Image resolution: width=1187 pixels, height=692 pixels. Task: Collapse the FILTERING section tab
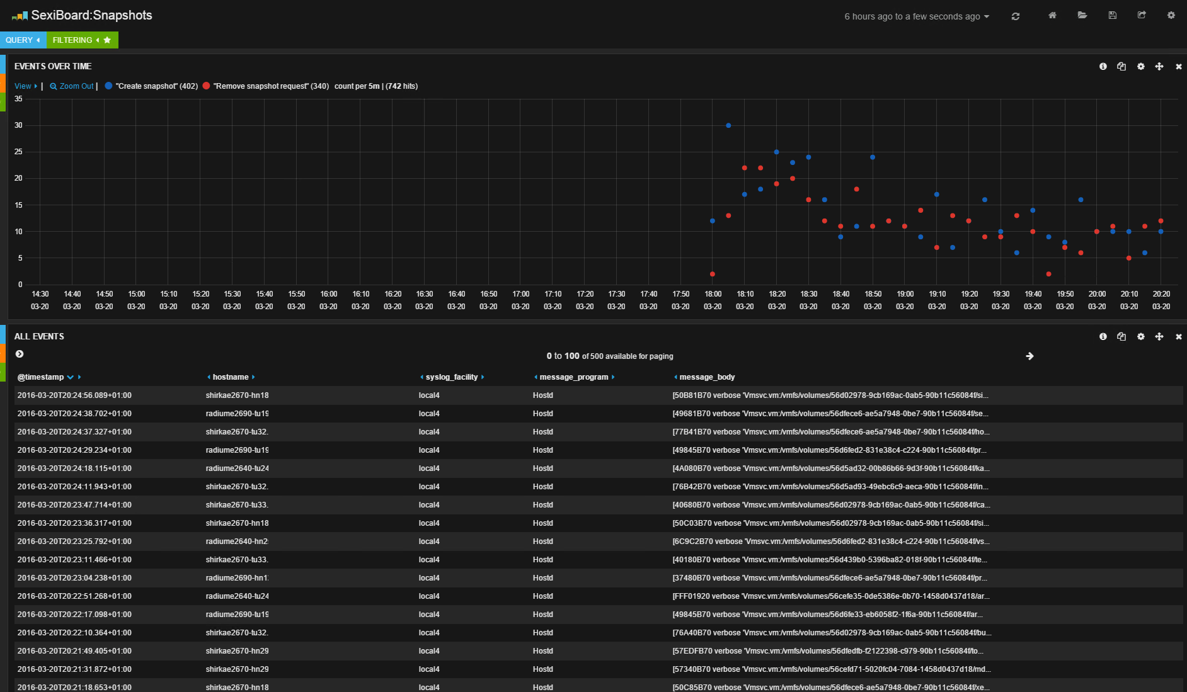point(83,40)
